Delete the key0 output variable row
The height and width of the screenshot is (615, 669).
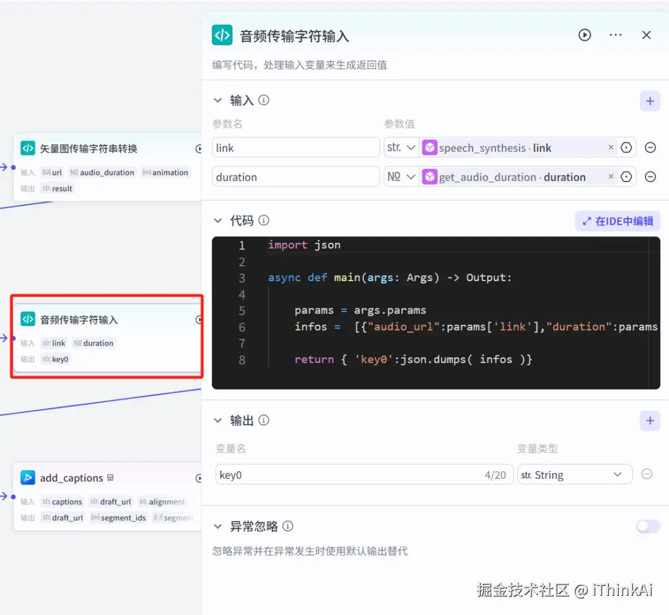point(647,474)
